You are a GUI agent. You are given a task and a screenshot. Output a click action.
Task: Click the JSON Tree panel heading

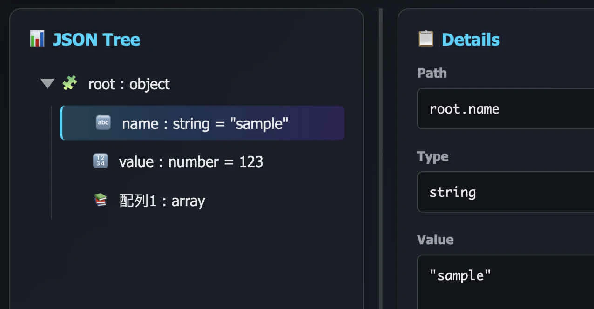[x=96, y=40]
